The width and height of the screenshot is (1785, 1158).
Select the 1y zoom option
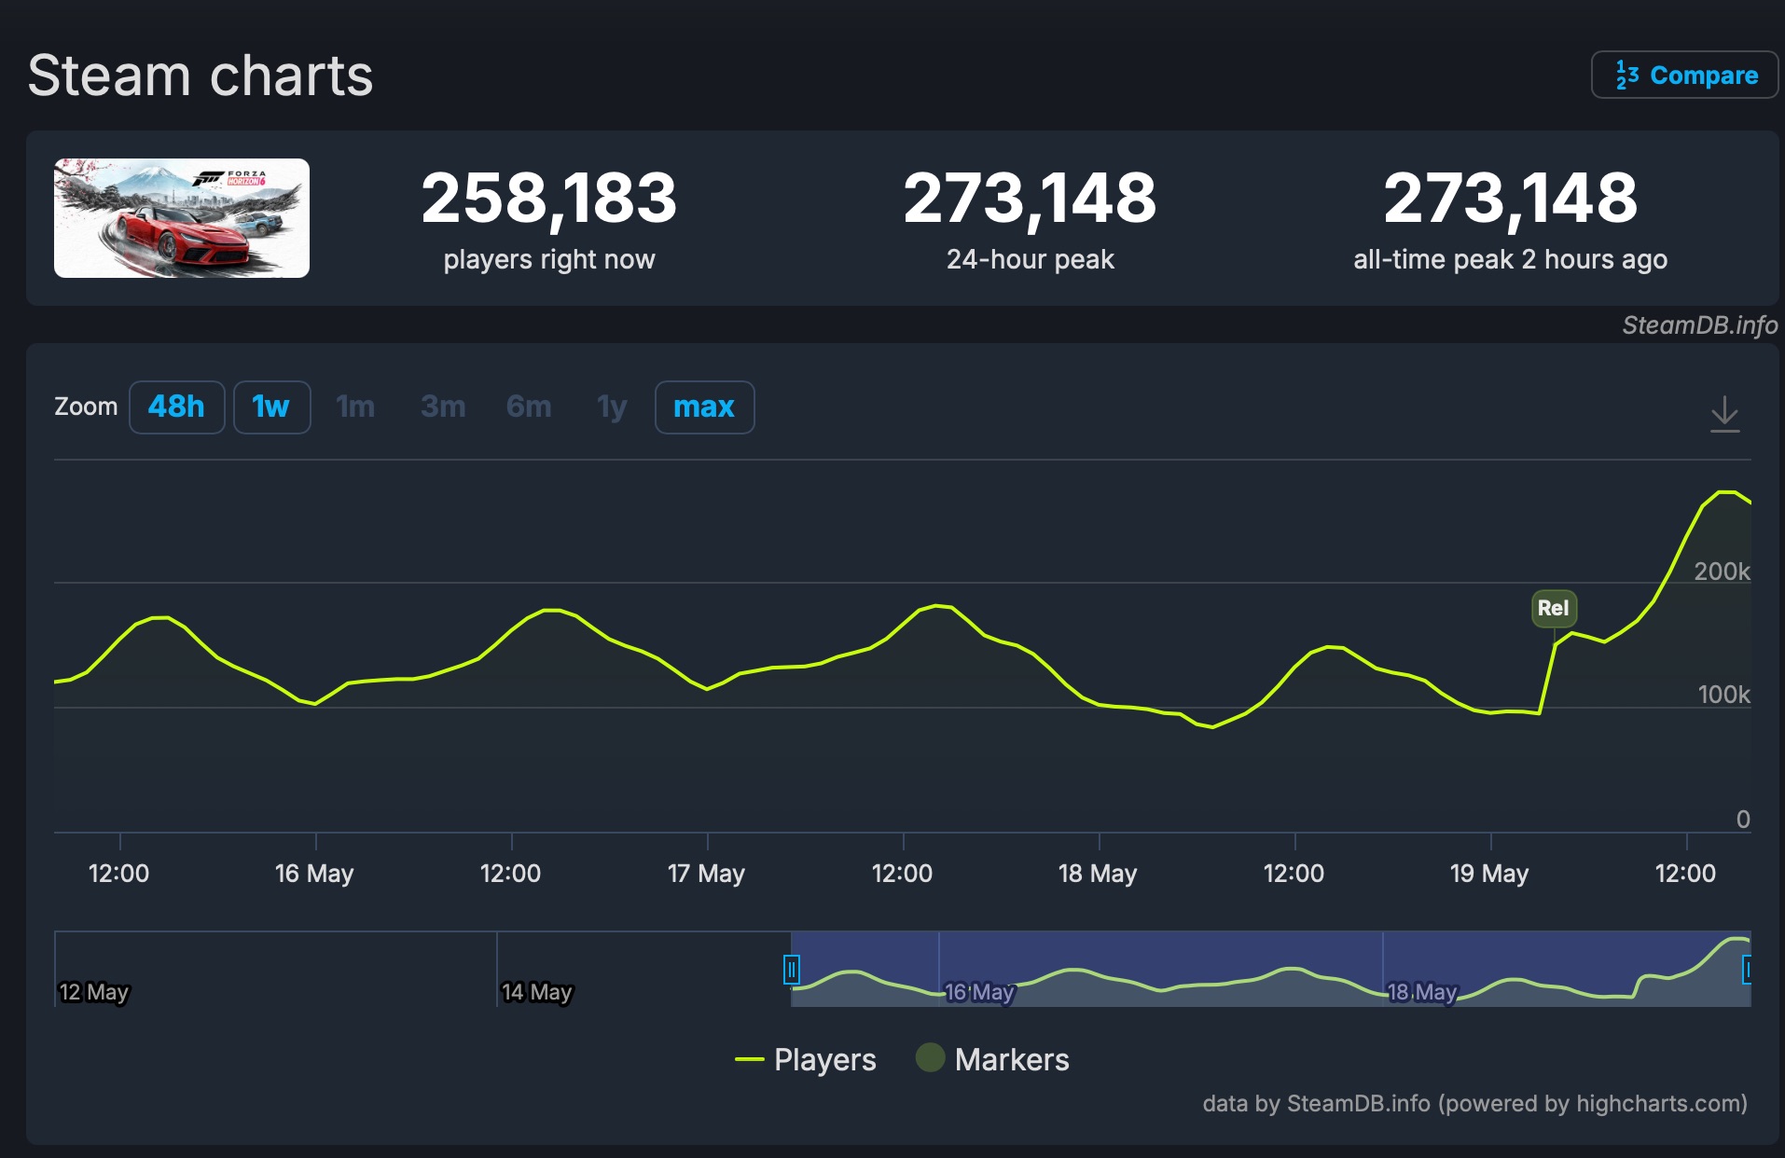pyautogui.click(x=612, y=407)
